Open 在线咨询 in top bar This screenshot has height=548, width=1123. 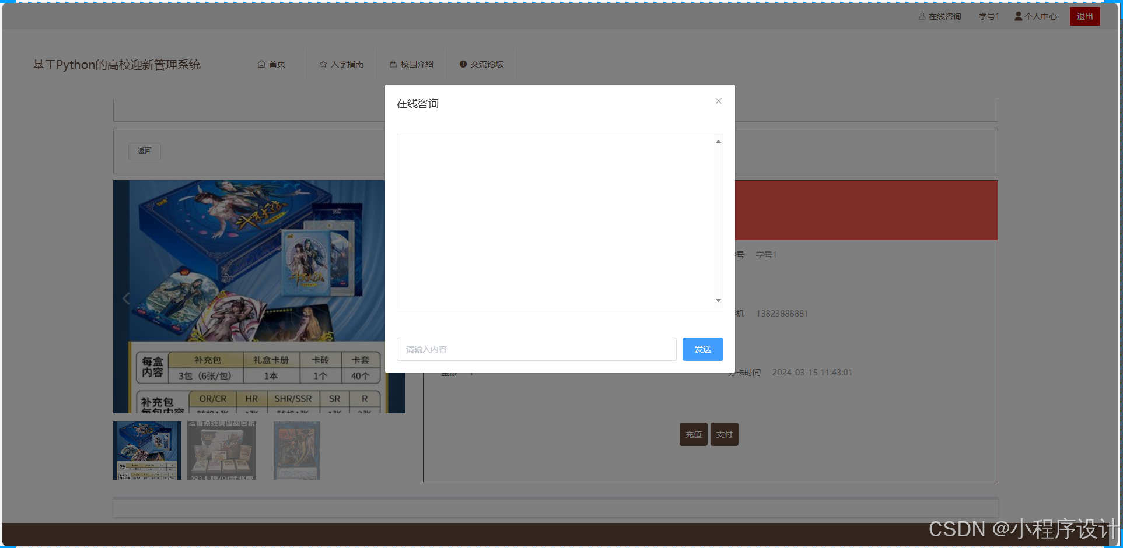940,16
